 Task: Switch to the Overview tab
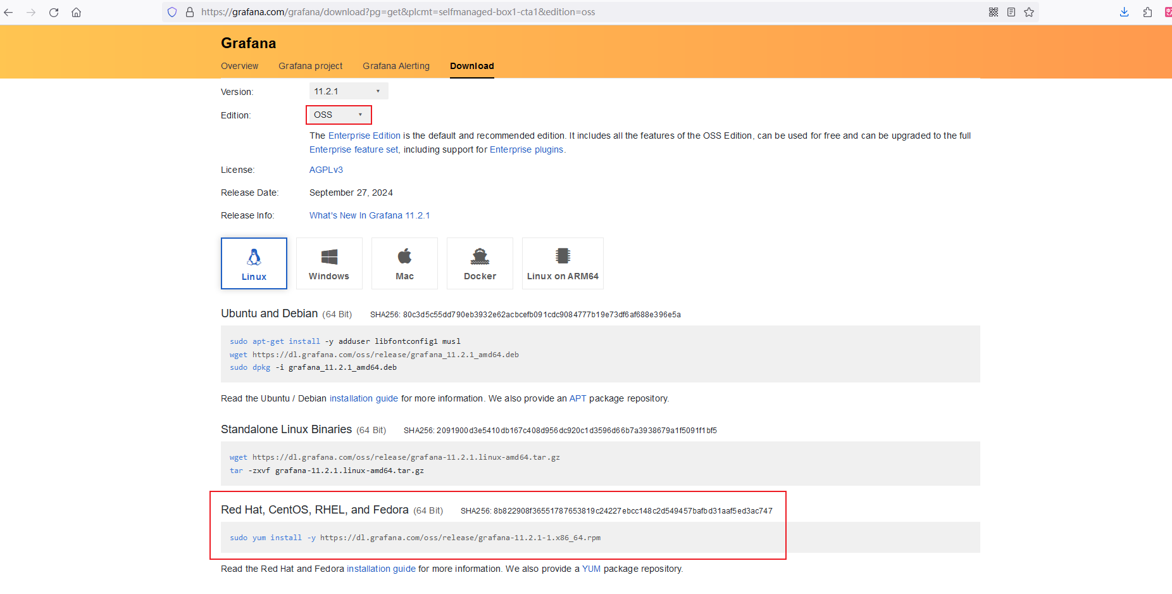click(x=239, y=66)
